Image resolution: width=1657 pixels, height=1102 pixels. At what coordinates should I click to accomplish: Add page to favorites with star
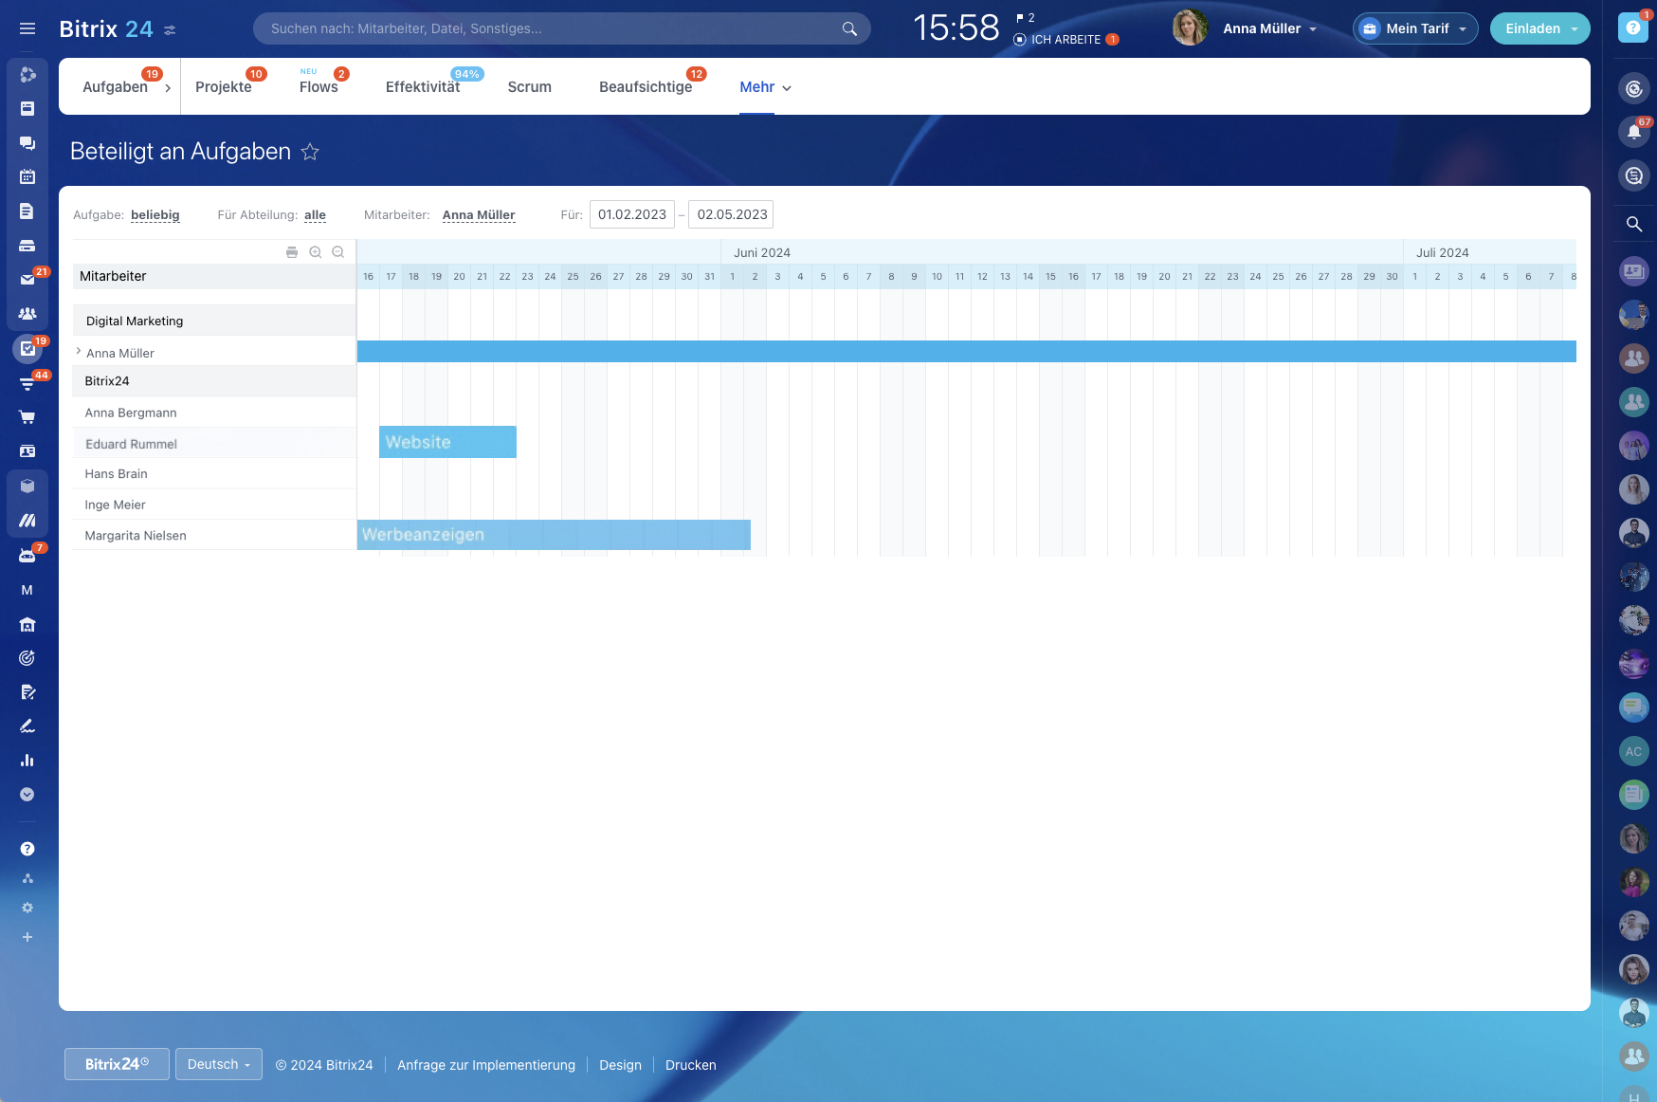coord(310,152)
